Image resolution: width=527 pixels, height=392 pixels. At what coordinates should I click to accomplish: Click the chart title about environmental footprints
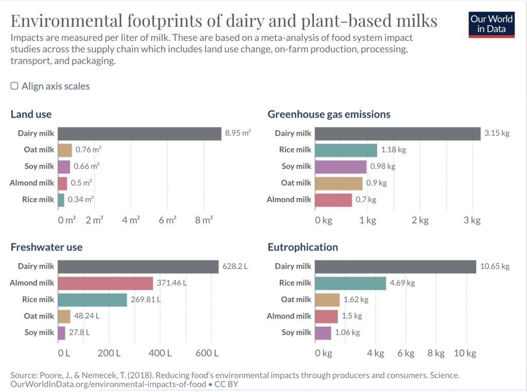(224, 21)
